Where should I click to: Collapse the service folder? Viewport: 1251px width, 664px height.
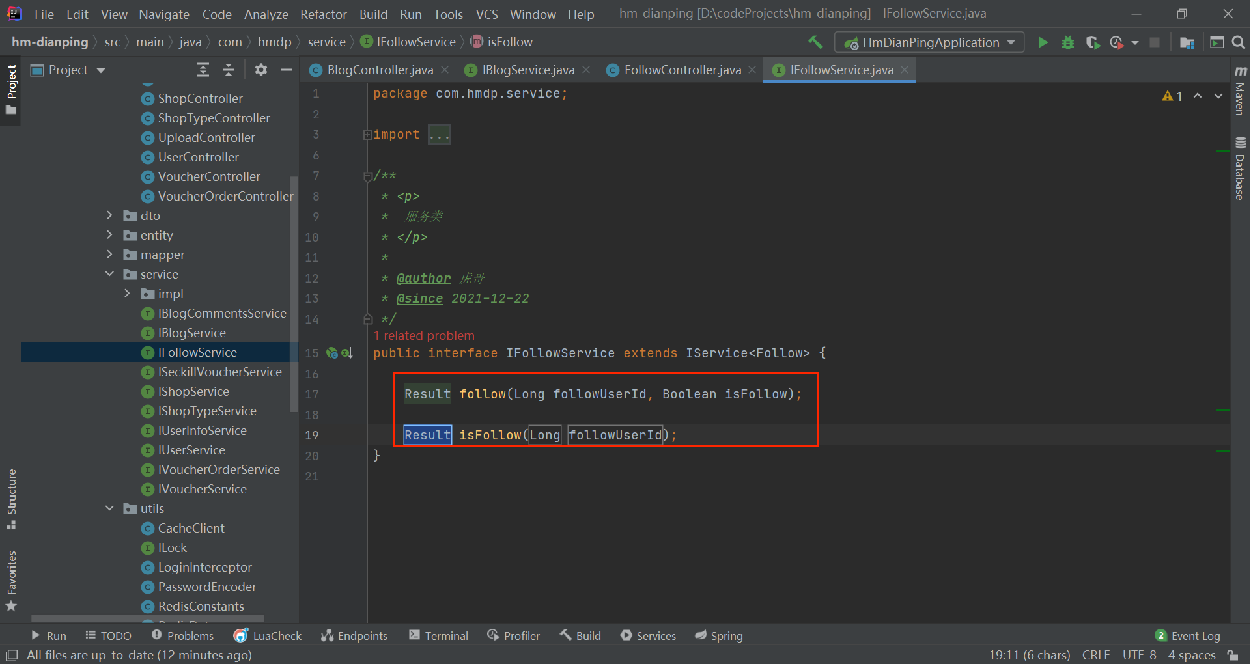click(x=109, y=274)
